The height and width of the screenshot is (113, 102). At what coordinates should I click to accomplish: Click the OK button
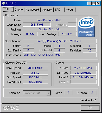tap(90, 108)
